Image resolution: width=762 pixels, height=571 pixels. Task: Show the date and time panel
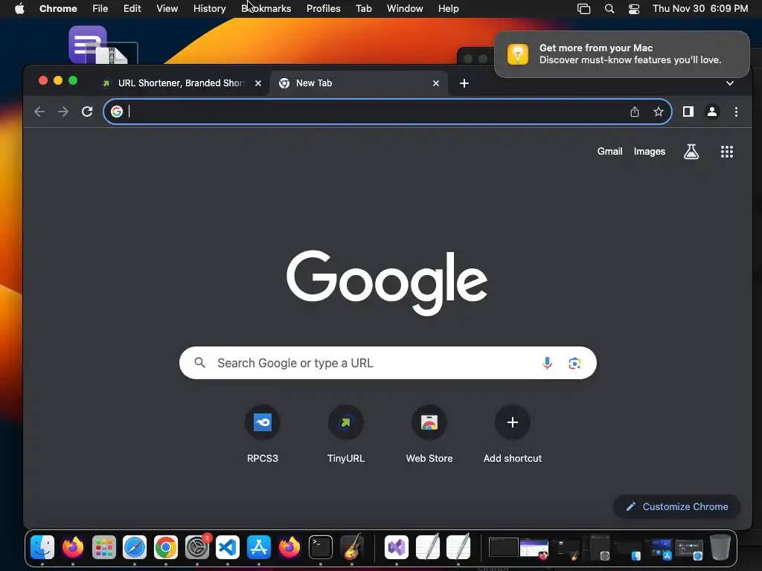(699, 8)
